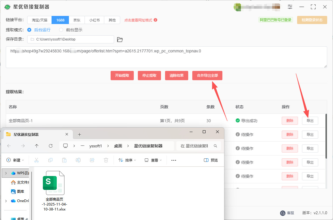Expand hidden breadcrumb ellipsis in address bar
This screenshot has height=220, width=333.
83,146
